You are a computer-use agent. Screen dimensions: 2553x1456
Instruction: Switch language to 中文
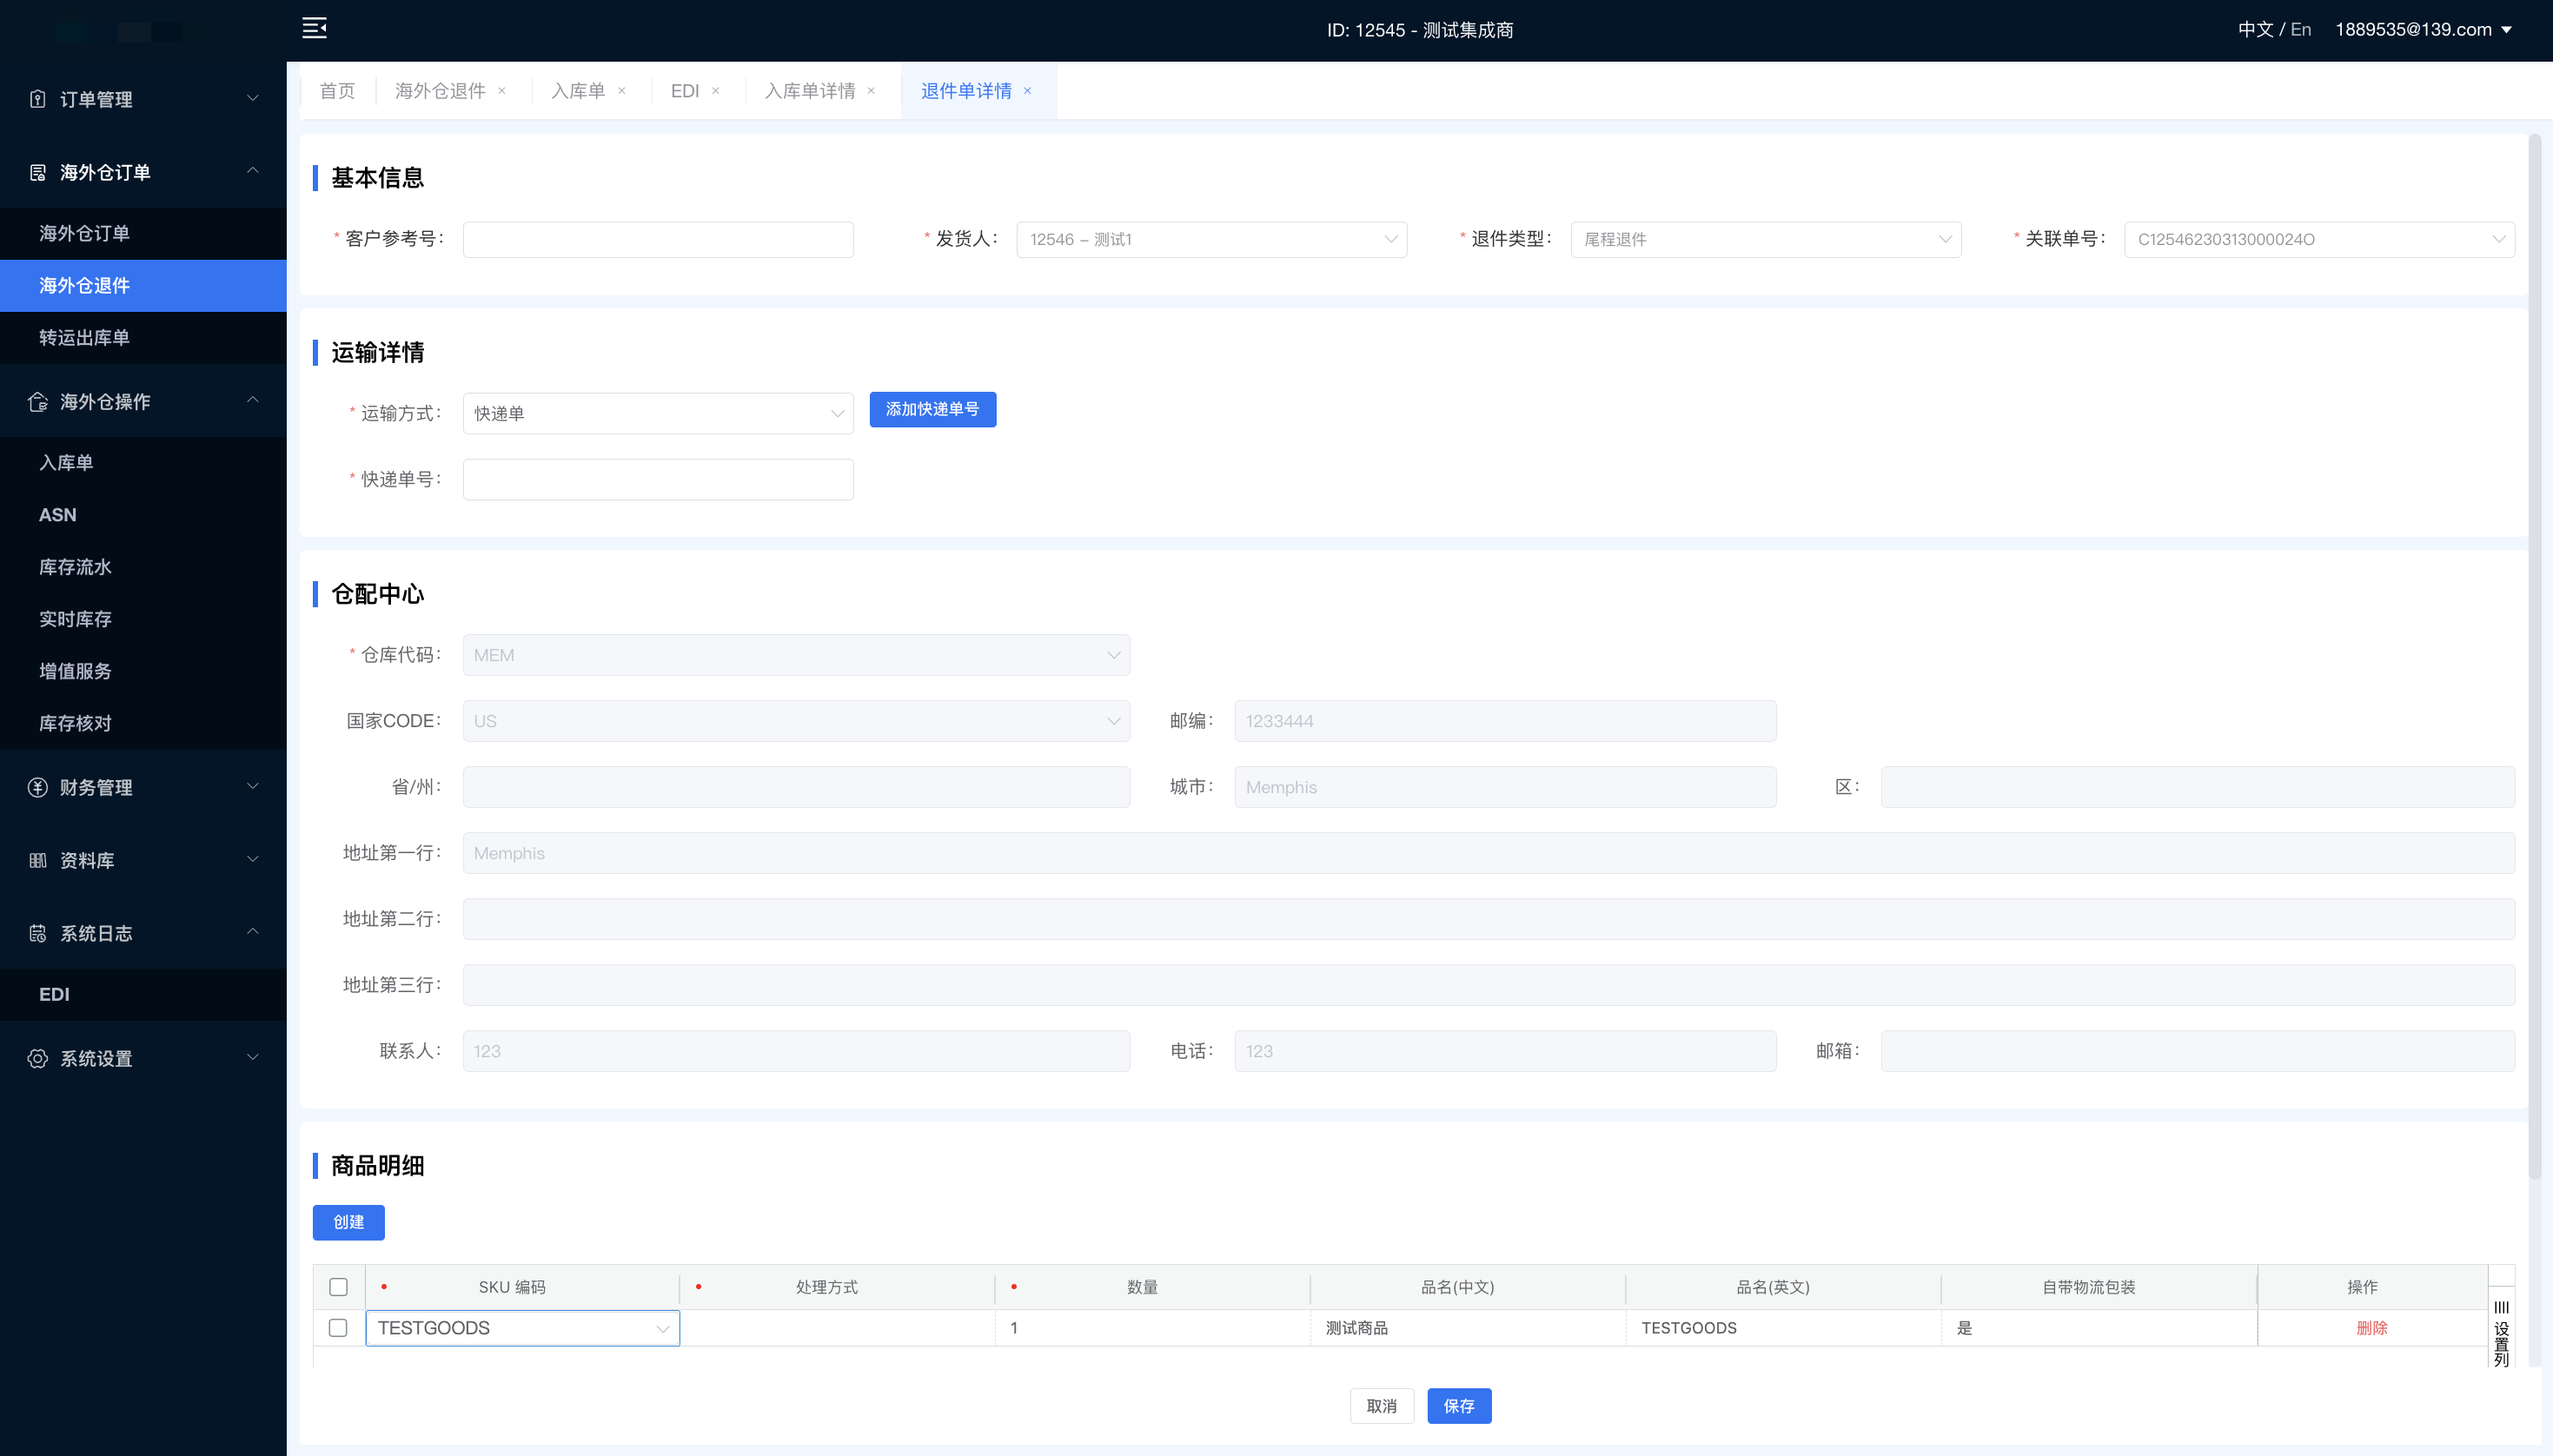click(2255, 30)
